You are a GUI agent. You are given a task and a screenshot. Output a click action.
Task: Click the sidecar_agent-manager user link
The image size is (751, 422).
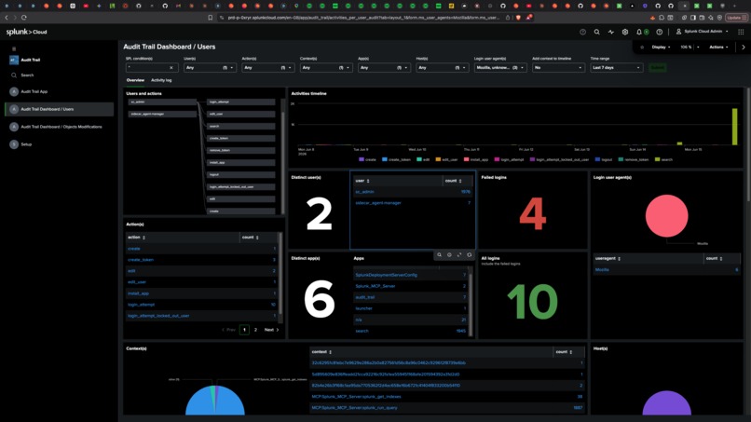pos(378,203)
